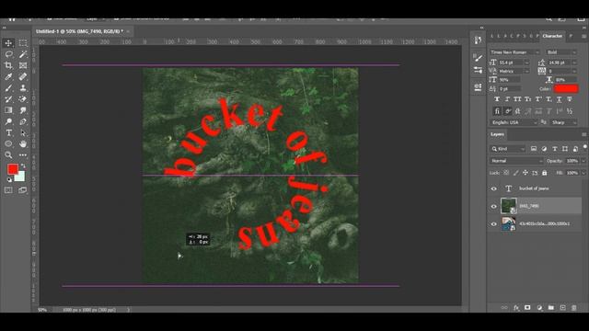
Task: Open the Metrics kerning dropdown
Action: [526, 71]
